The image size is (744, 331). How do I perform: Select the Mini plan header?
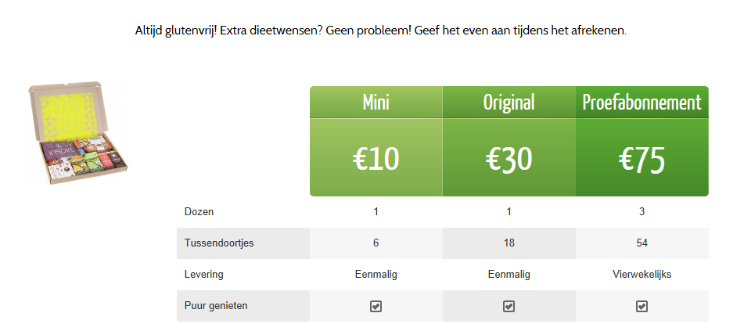(x=376, y=102)
